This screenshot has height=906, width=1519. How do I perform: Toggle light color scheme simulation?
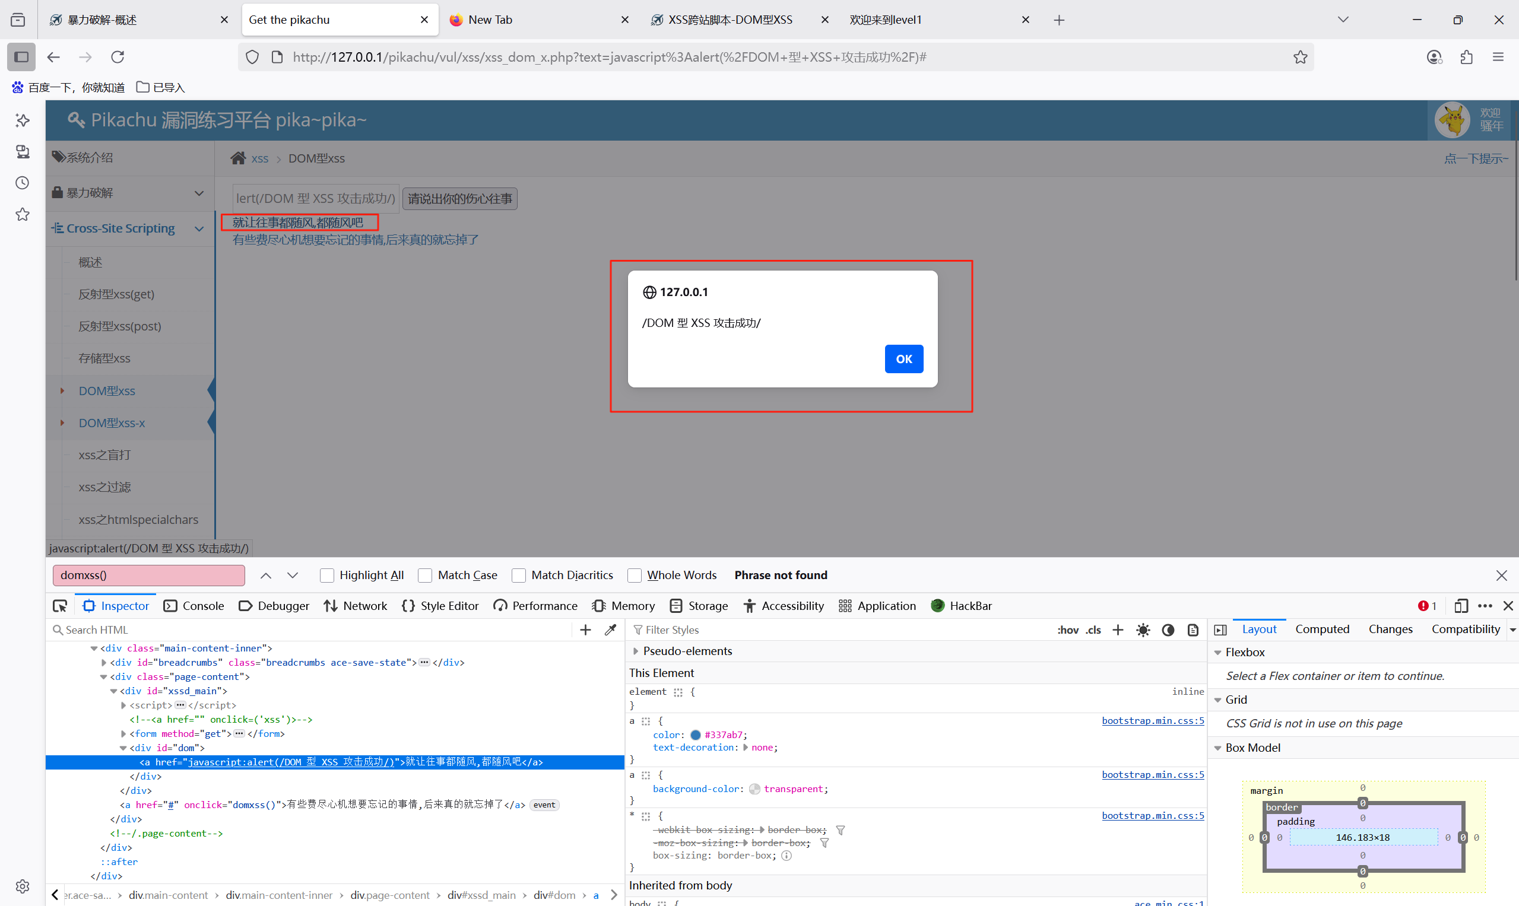pos(1143,630)
